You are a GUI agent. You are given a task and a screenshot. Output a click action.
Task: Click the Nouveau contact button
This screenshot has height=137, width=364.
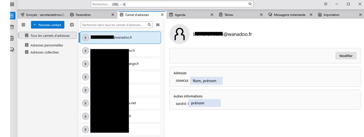coord(48,25)
